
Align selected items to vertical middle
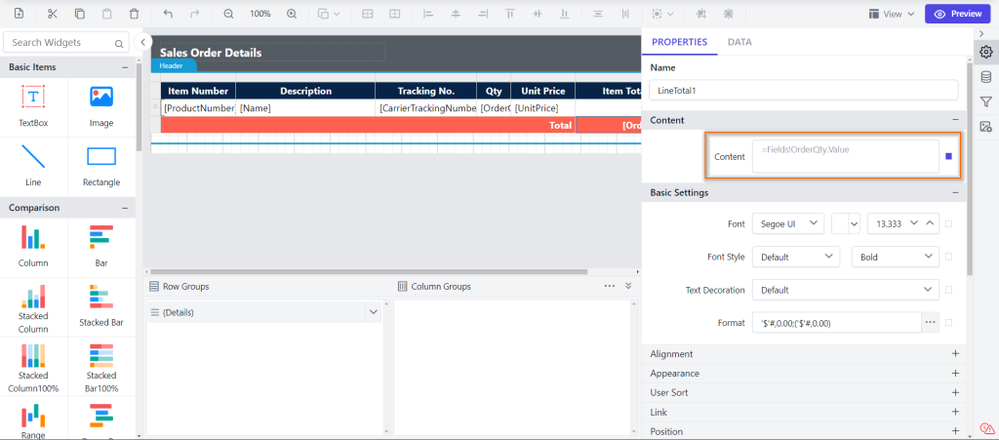click(x=538, y=14)
